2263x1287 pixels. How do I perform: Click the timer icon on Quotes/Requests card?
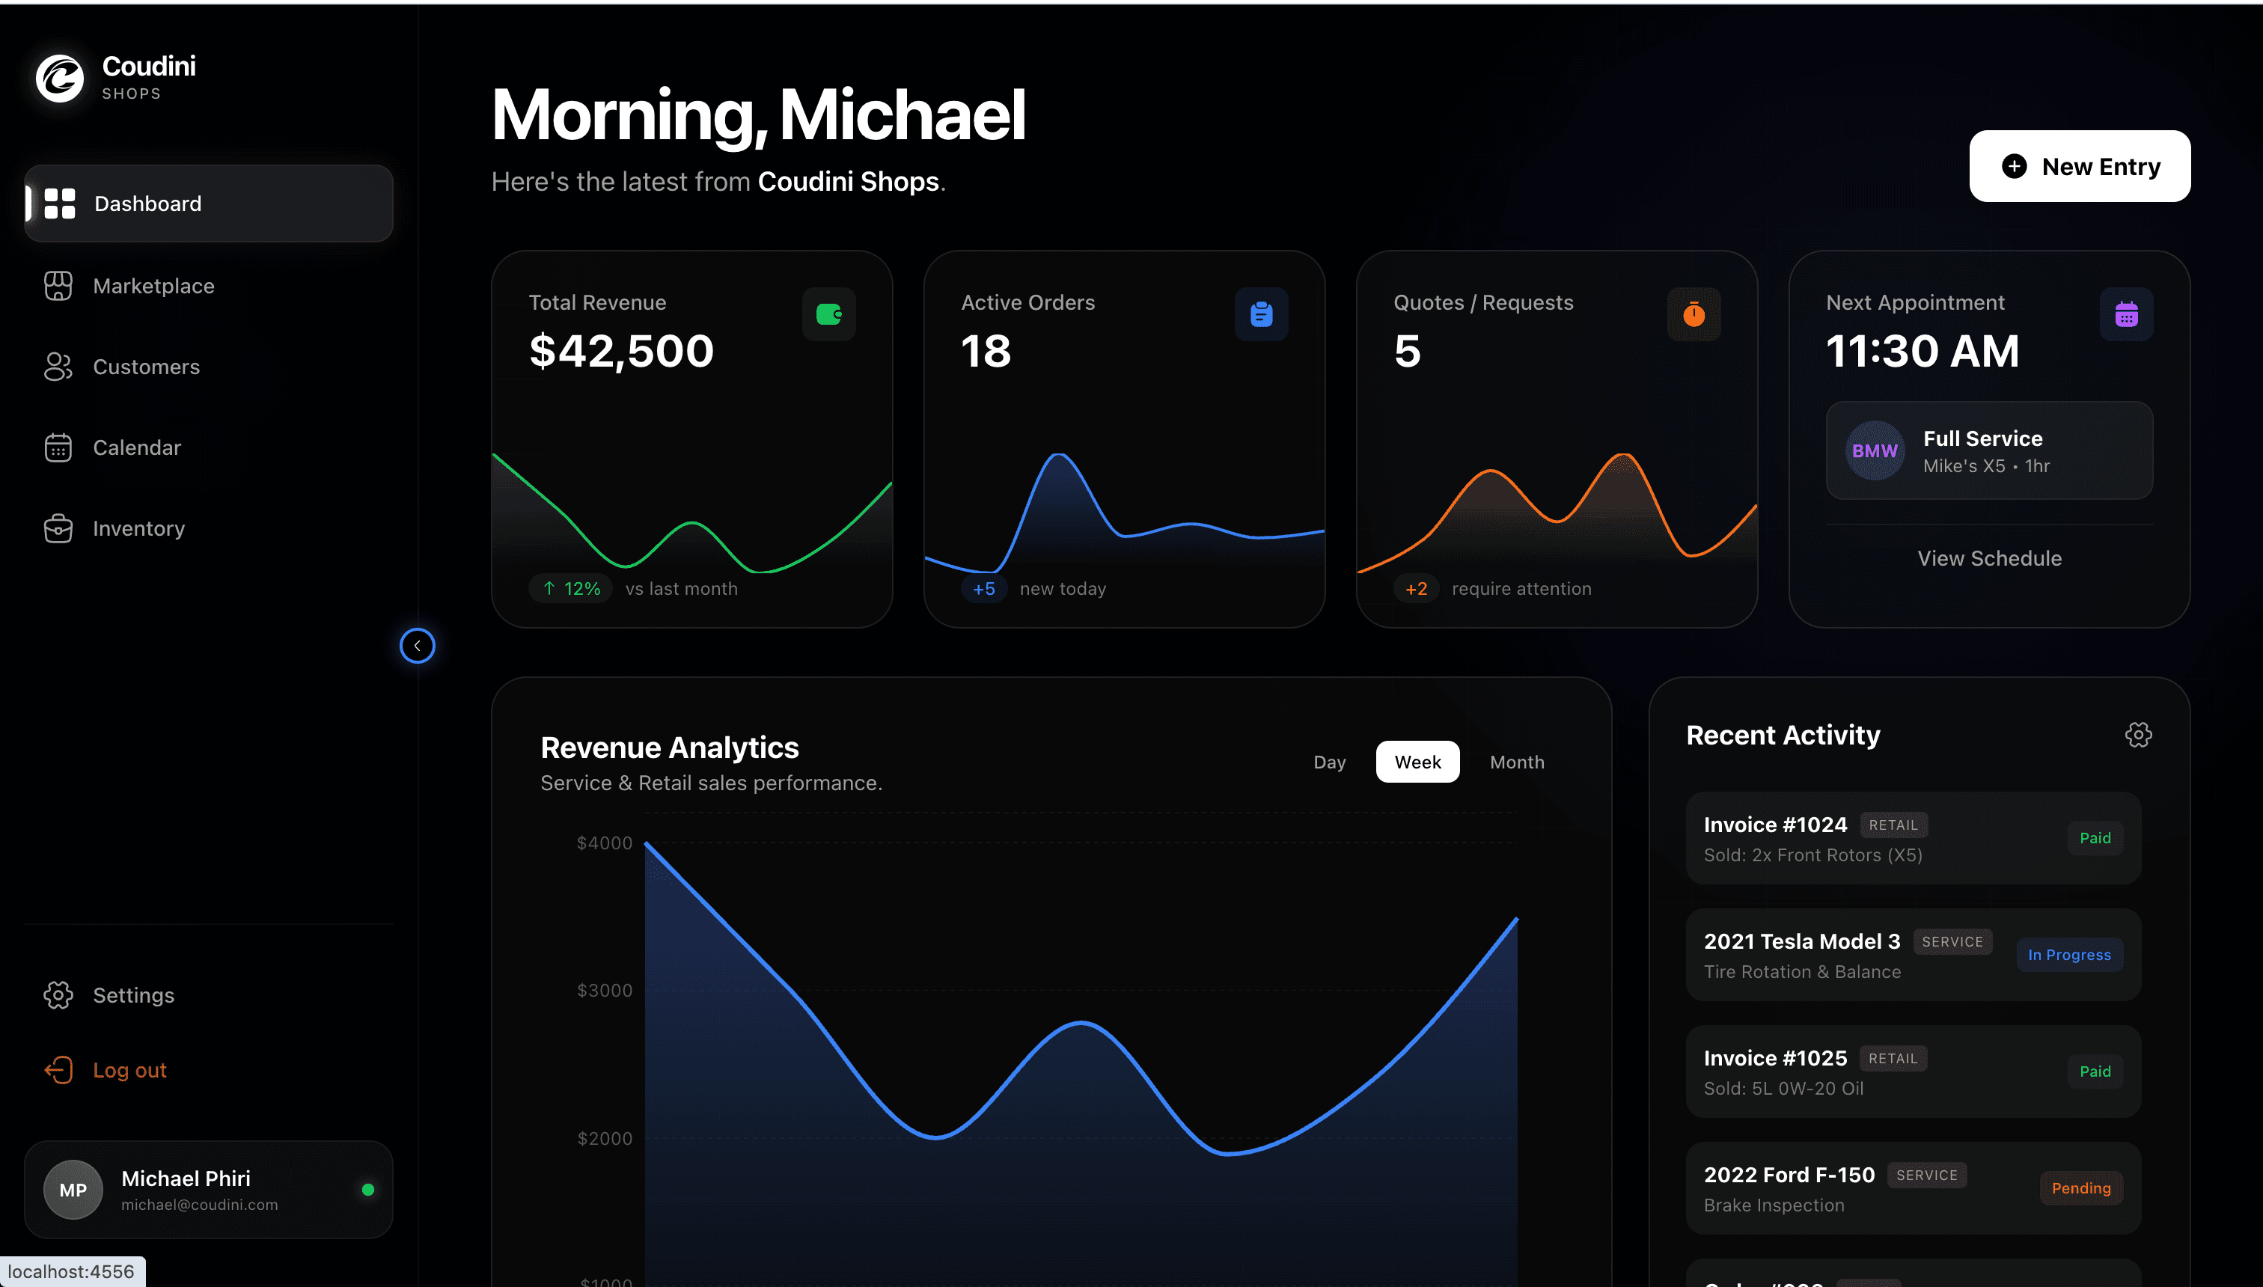tap(1694, 314)
